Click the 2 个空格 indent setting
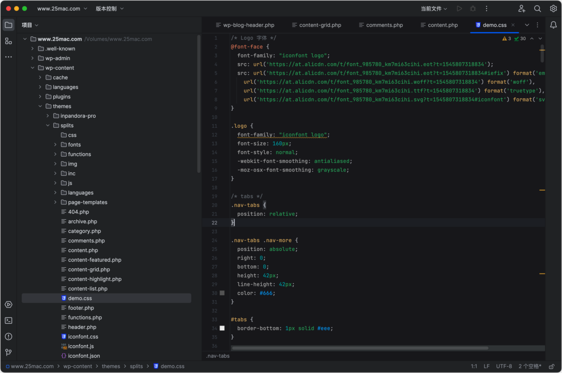562x373 pixels. pos(530,367)
